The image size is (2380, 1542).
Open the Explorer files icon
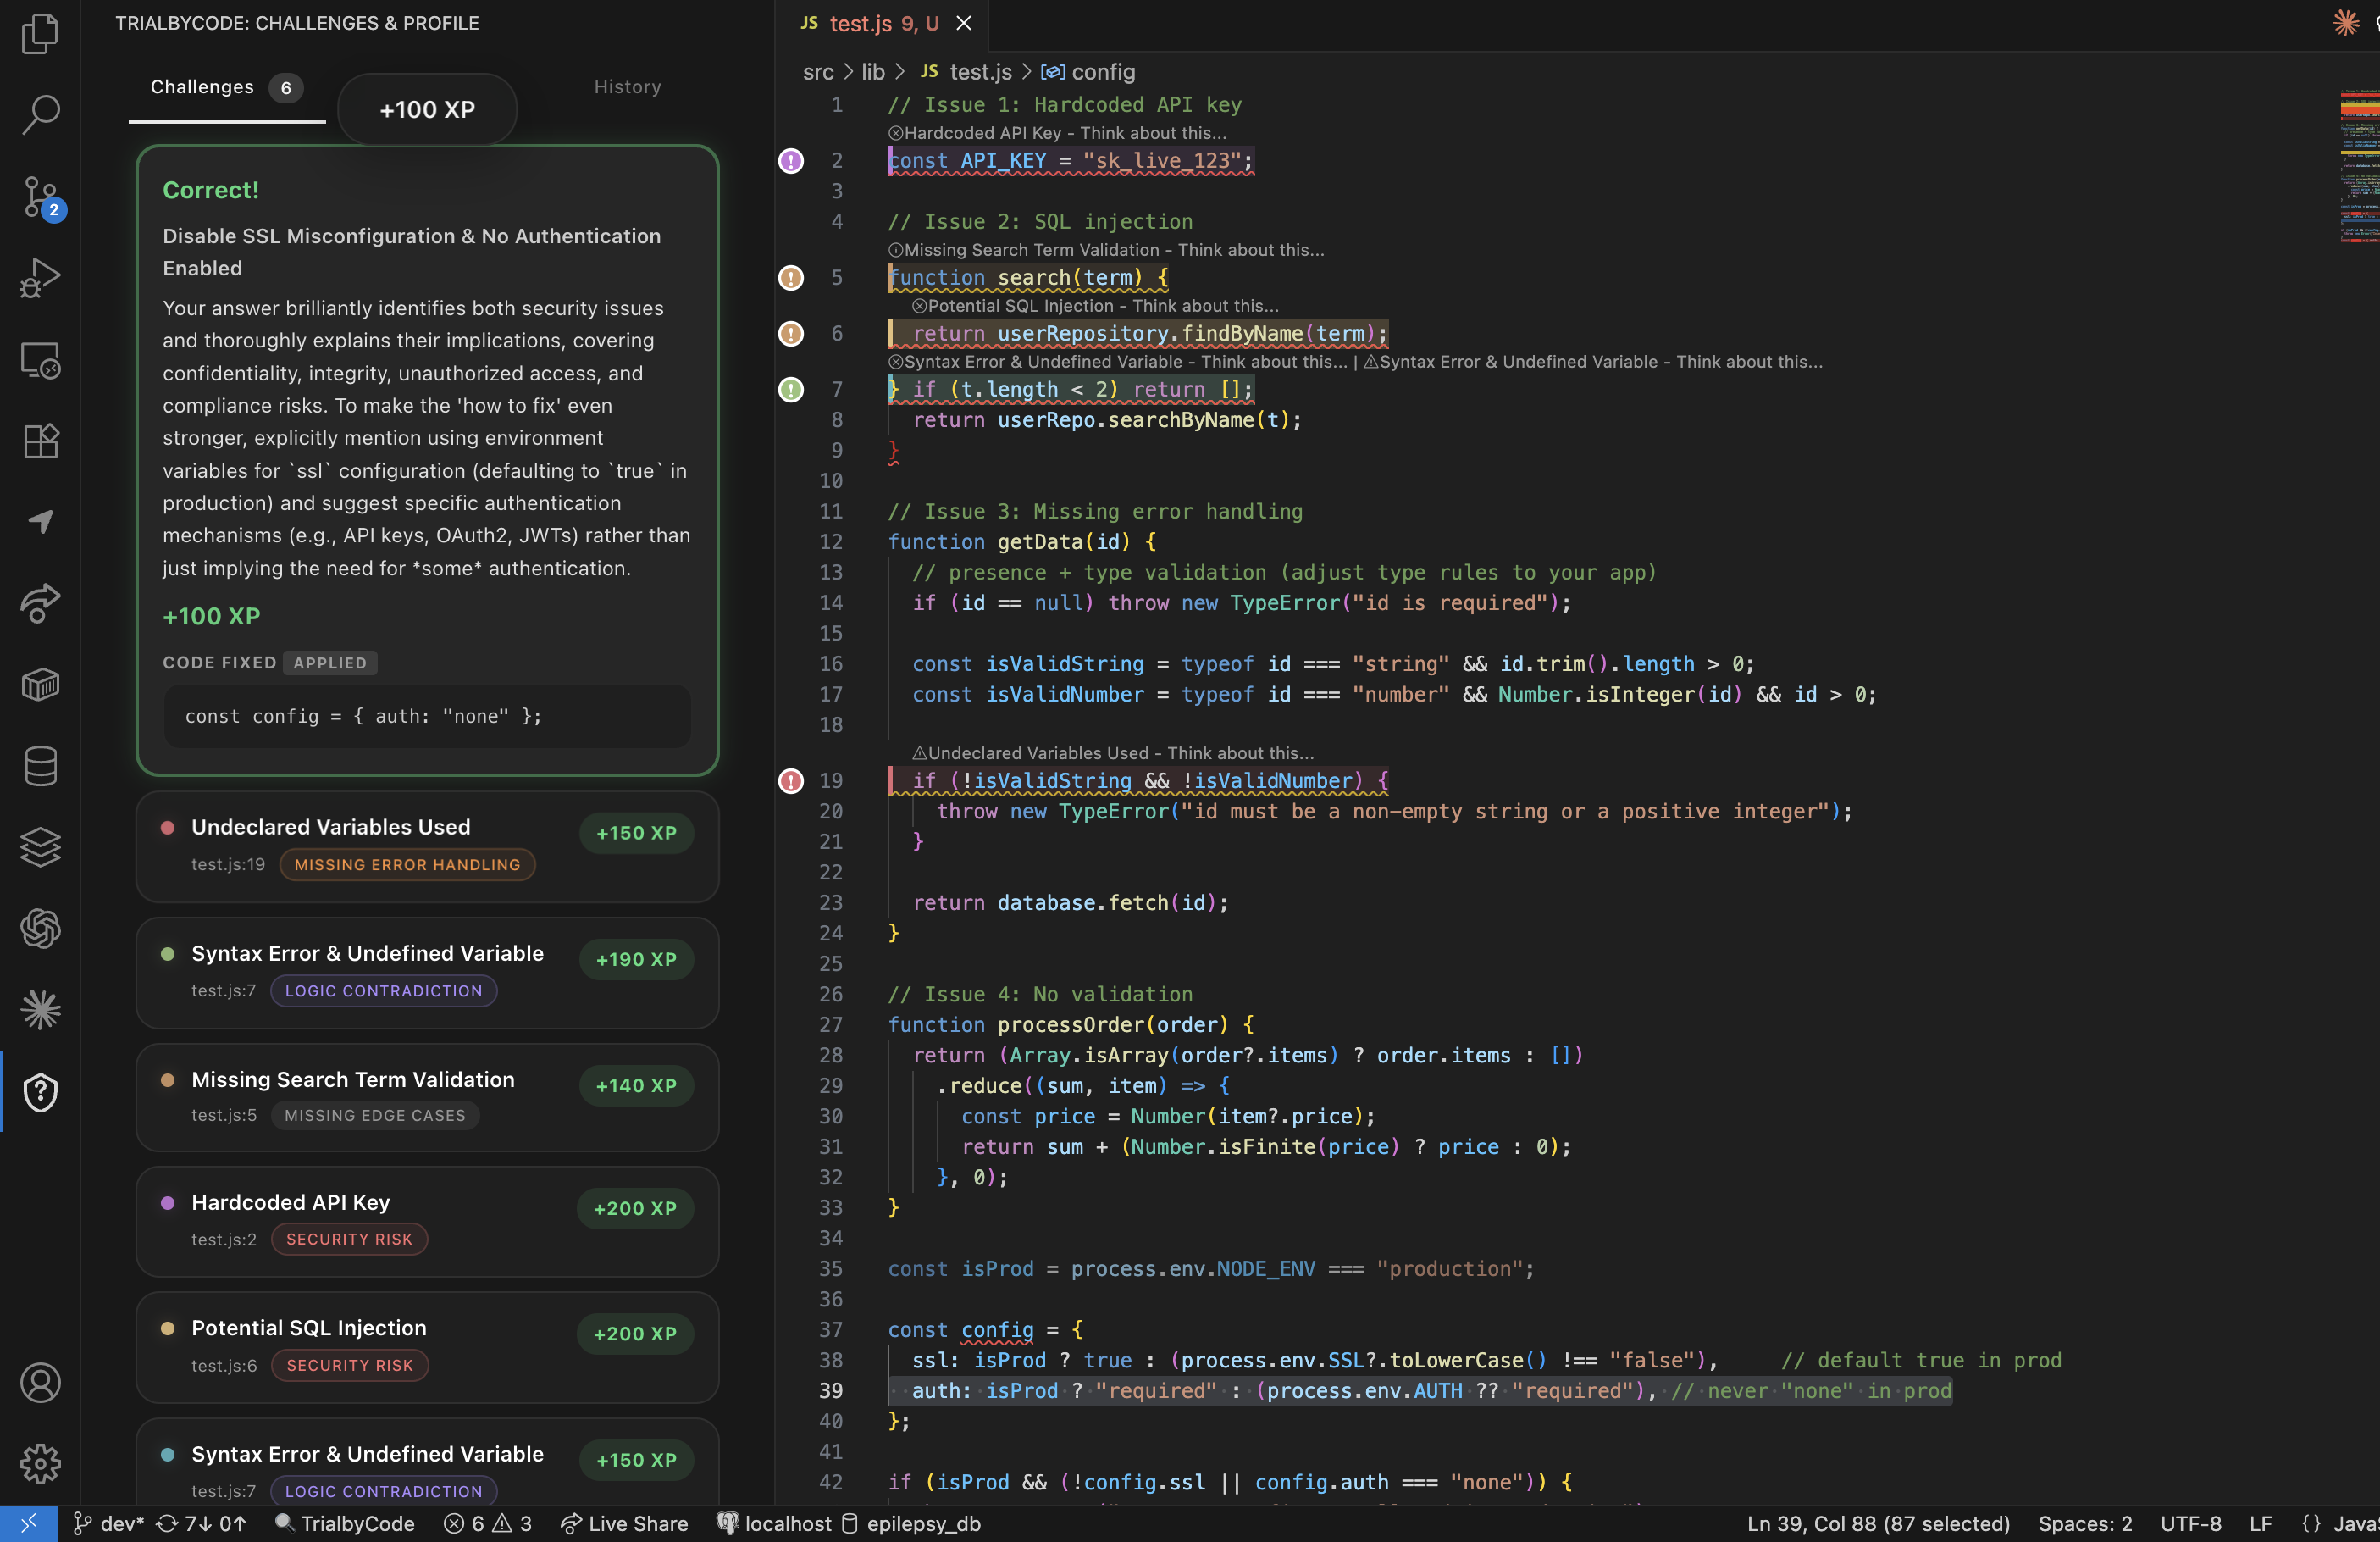click(40, 33)
